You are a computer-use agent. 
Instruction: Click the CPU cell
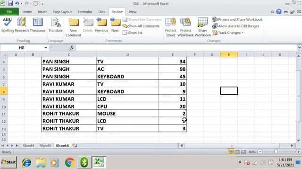[127, 107]
